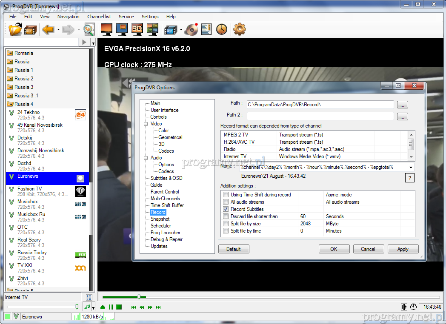446x324 pixels.
Task: Enable Using Time Shift during record
Action: 226,195
